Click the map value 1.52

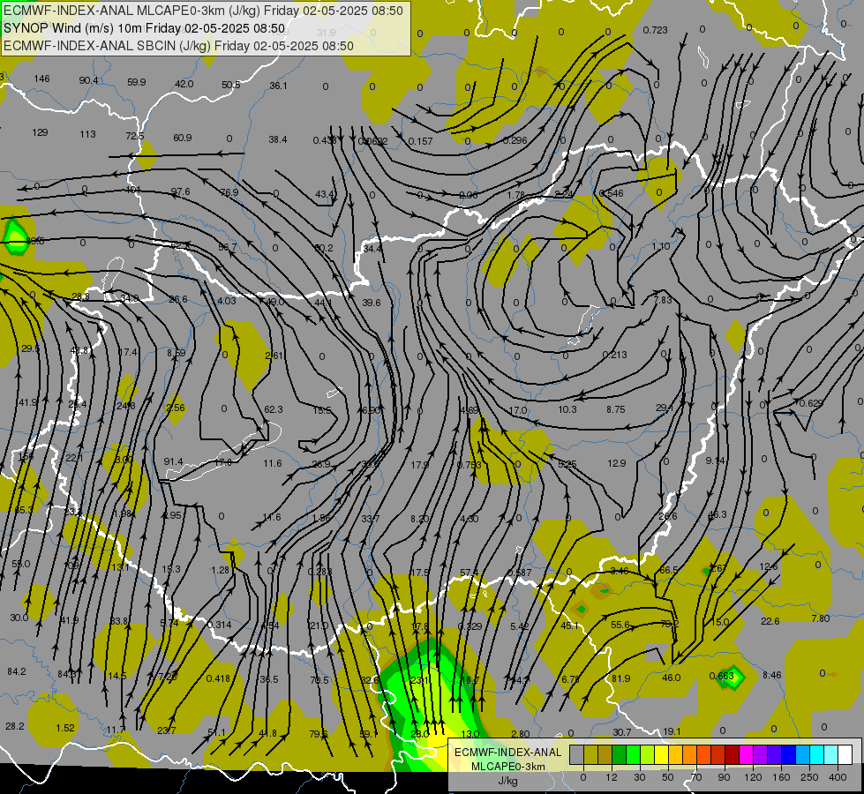65,728
